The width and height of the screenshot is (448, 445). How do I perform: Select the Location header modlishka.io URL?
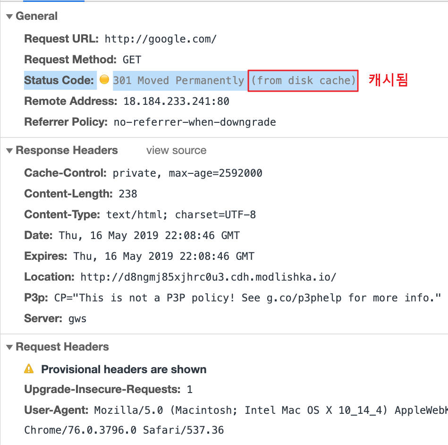tap(208, 277)
